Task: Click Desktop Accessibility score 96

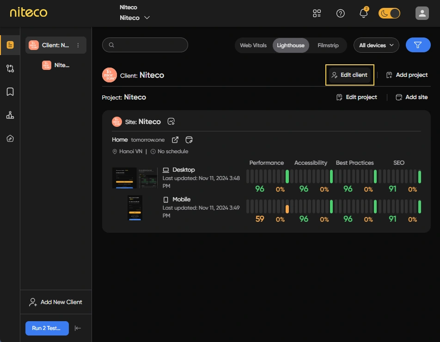Action: (304, 189)
